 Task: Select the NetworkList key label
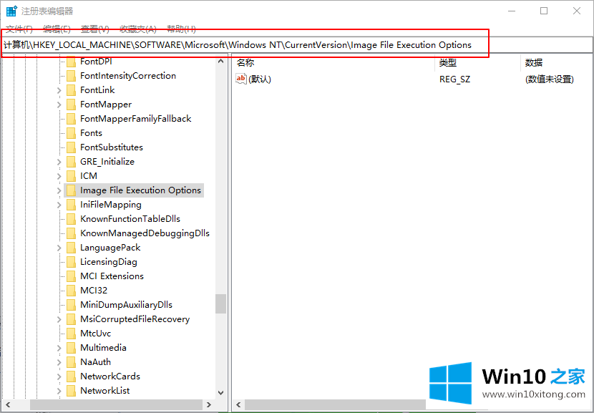[x=105, y=391]
